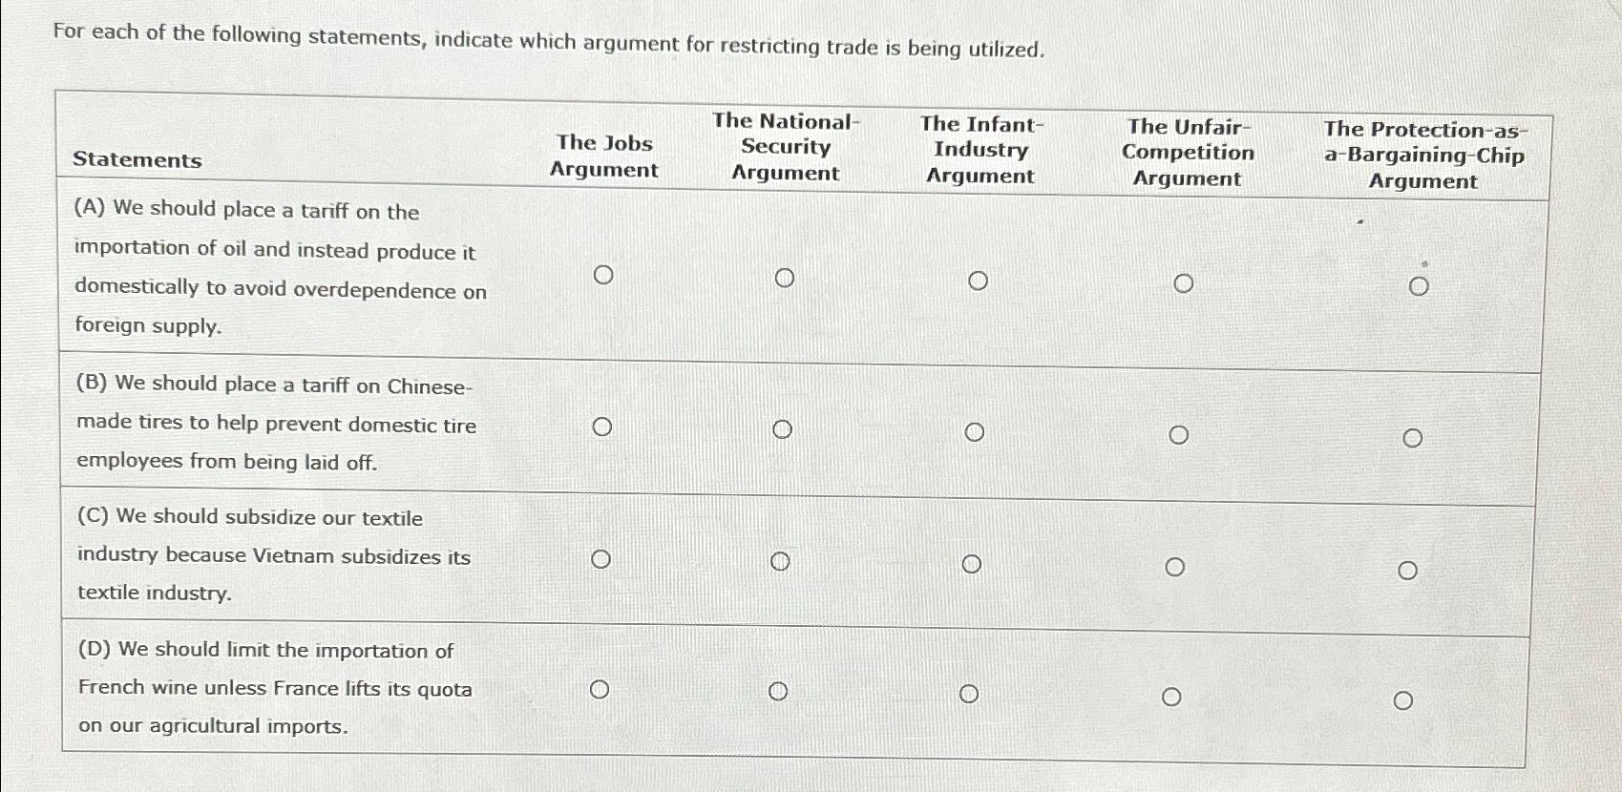Select Unfair-Competition Argument for statement D

pos(1172,696)
